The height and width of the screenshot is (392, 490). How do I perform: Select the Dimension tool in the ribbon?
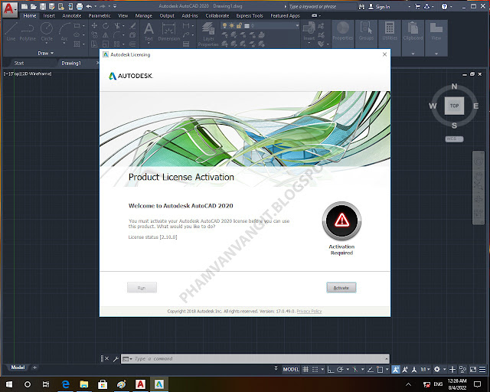tap(168, 32)
